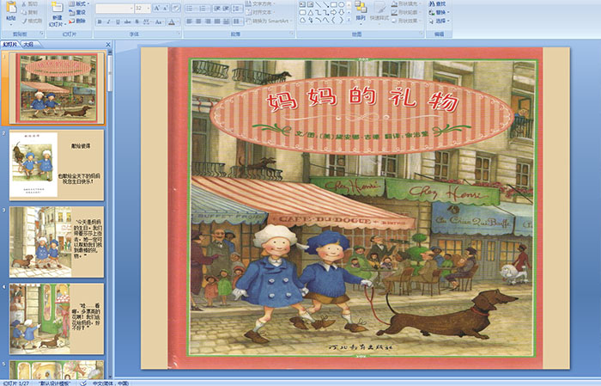Select the arrow line shape

tap(325, 4)
